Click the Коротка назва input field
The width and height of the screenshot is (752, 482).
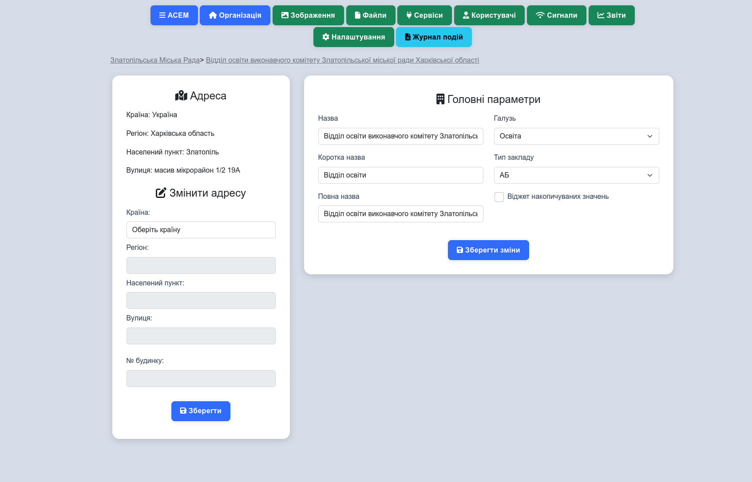point(400,175)
